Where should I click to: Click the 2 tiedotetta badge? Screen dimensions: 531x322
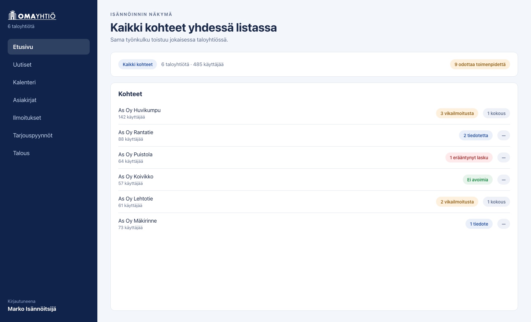coord(476,135)
